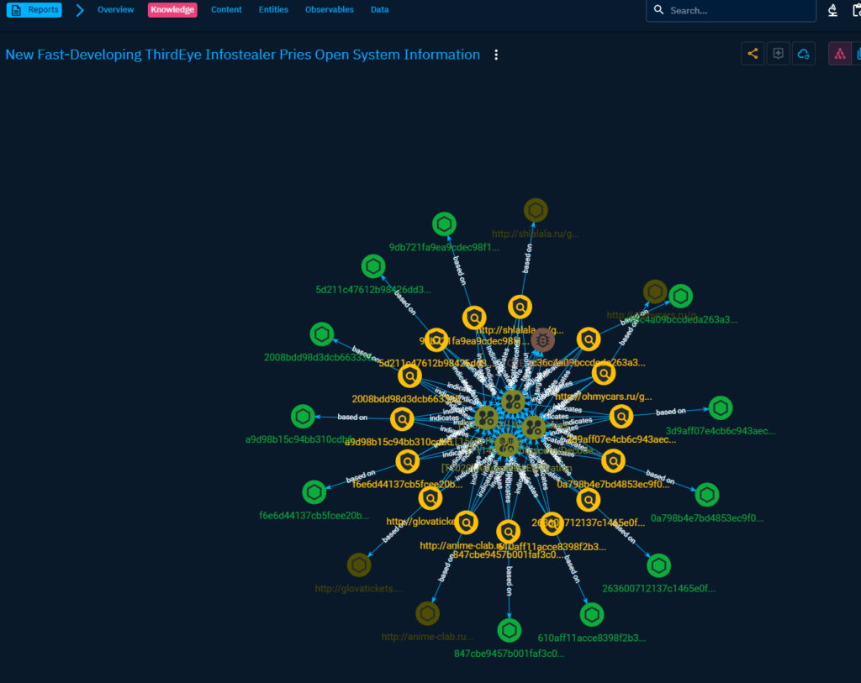Screen dimensions: 861x683
Task: Click the cloud refresh enrichment icon
Action: tap(804, 54)
